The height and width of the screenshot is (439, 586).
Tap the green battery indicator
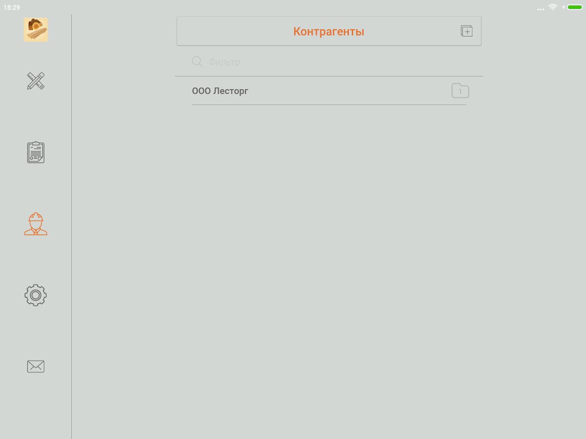[575, 7]
